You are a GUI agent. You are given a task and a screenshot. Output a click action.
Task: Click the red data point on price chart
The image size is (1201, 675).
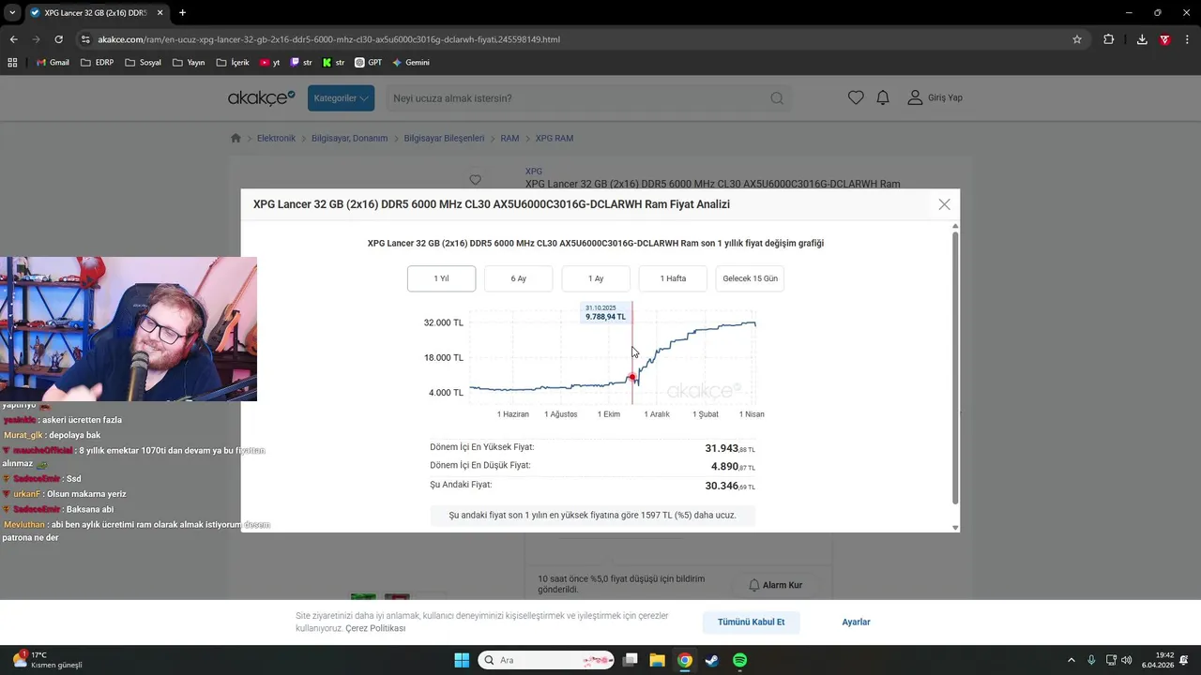click(x=632, y=378)
